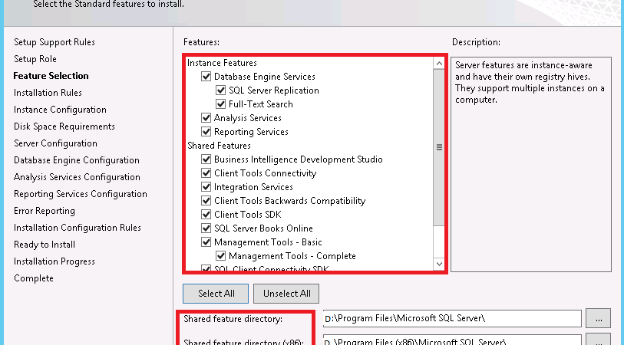Uncheck the Database Engine Services checkbox
This screenshot has width=624, height=345.
[206, 77]
